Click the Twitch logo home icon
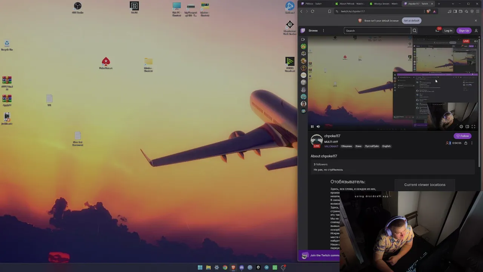Screen dimensions: 483x272 (x=303, y=31)
